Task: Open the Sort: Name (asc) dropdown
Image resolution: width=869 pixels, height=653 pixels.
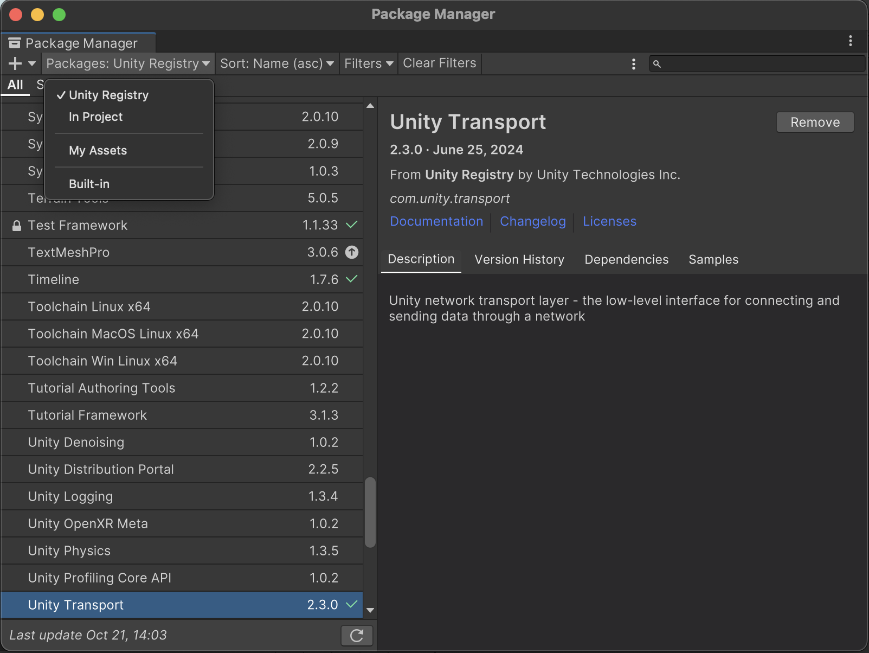Action: point(276,63)
